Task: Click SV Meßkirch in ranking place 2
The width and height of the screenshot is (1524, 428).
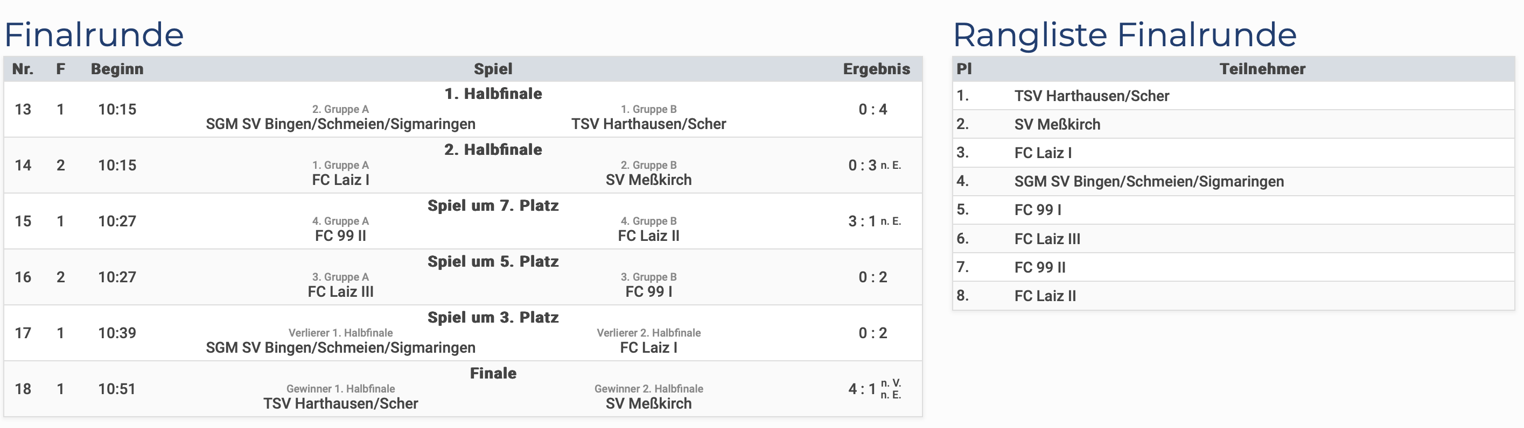Action: tap(1057, 125)
